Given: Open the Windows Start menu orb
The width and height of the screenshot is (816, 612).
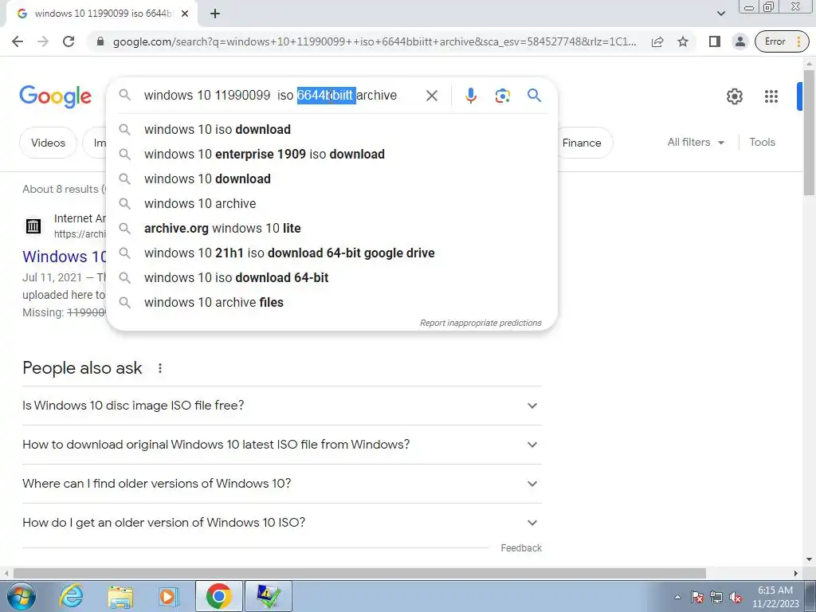Looking at the screenshot, I should [x=22, y=596].
